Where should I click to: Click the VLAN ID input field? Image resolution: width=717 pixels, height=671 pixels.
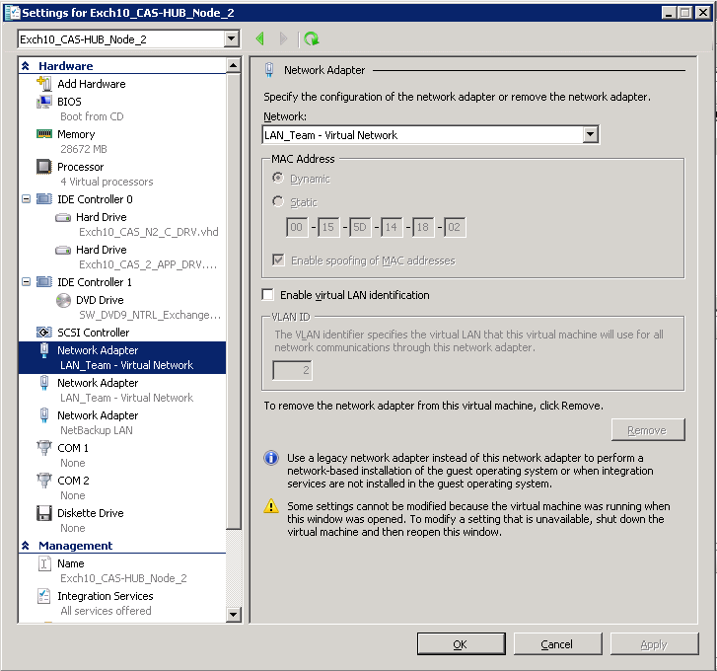click(x=292, y=371)
